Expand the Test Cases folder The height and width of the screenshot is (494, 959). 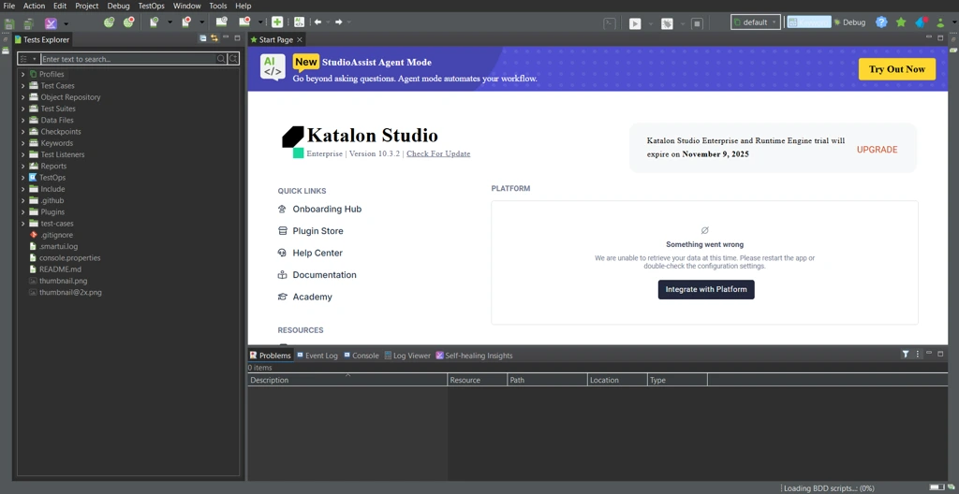click(x=22, y=85)
